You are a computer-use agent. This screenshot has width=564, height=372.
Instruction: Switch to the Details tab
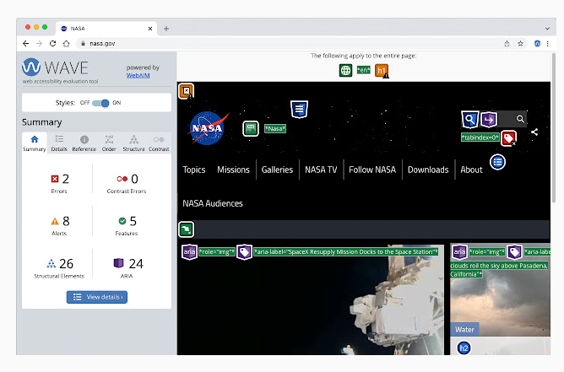point(59,143)
